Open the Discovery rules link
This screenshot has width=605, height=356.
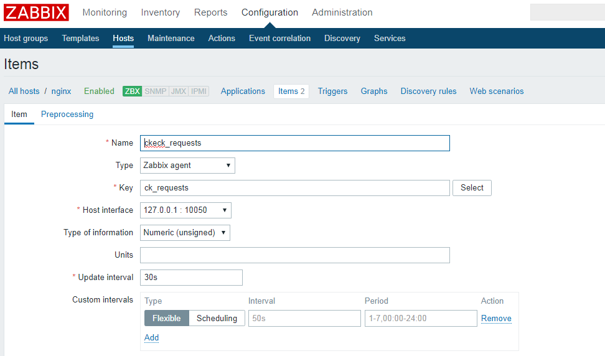click(428, 91)
